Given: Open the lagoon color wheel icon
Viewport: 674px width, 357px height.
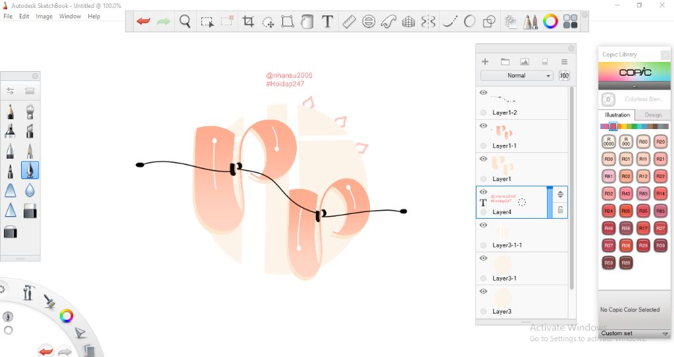Looking at the screenshot, I should (x=66, y=316).
